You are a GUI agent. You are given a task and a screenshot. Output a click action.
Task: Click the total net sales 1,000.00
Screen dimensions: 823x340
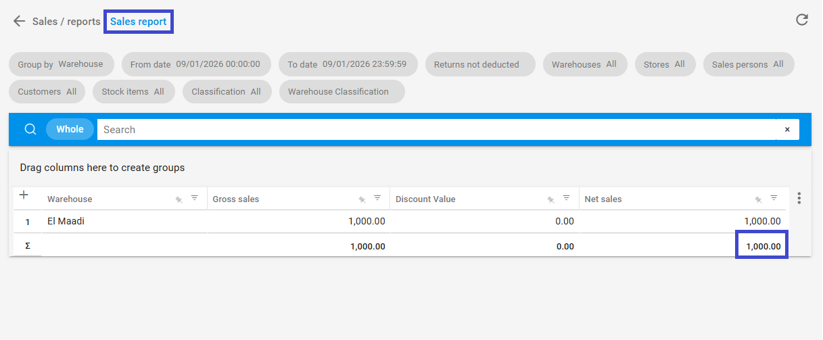point(763,247)
